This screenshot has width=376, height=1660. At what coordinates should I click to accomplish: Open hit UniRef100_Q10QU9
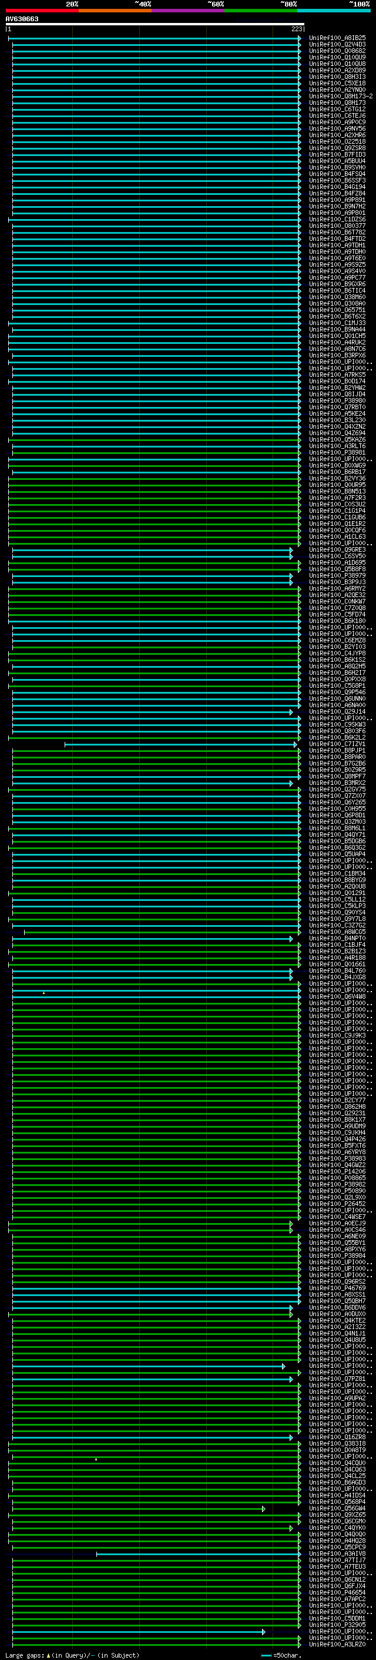pyautogui.click(x=337, y=57)
